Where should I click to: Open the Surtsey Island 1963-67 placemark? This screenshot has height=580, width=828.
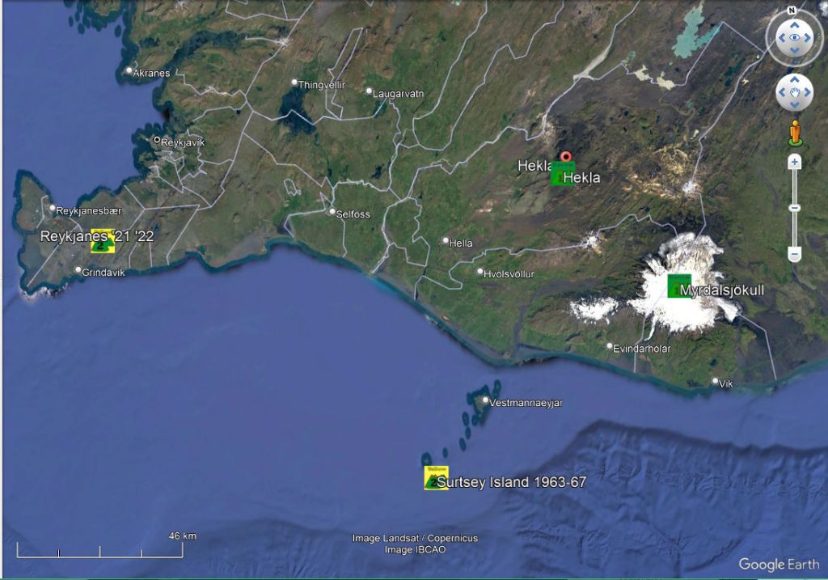435,478
